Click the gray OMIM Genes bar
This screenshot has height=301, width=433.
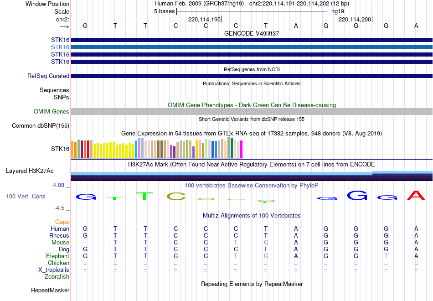tap(252, 111)
